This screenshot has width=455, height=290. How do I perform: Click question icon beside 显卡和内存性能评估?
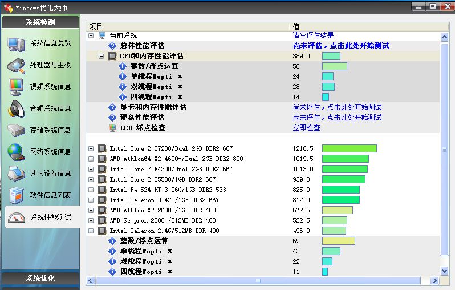coord(112,107)
